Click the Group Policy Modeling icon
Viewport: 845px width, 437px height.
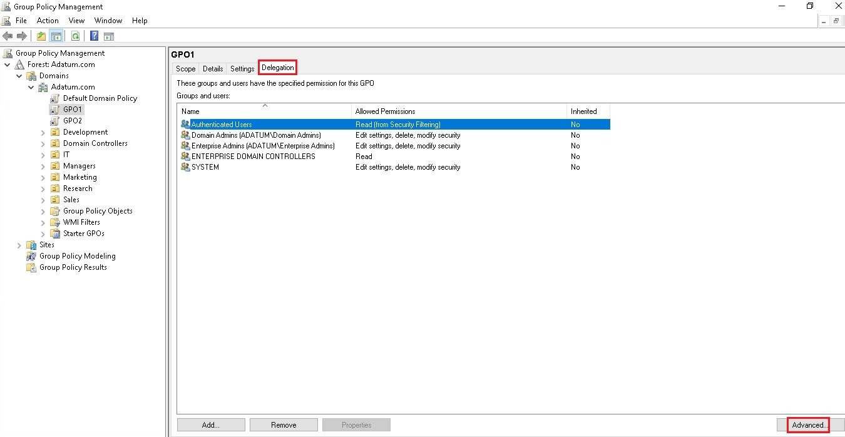31,256
